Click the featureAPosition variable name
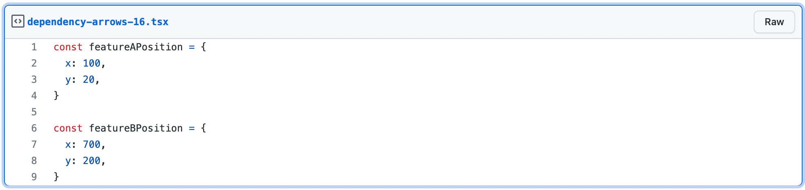 136,47
